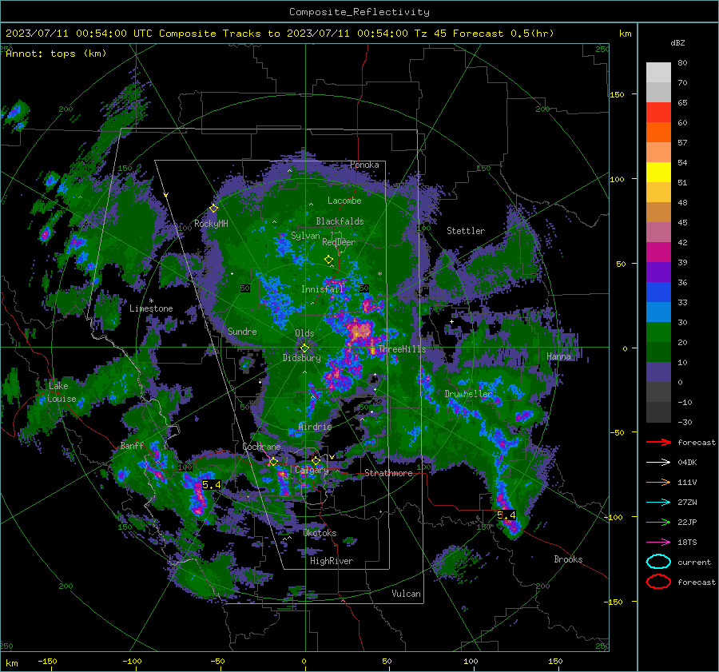
Task: Click the cyan 27ZW arrow legend icon
Action: click(x=658, y=503)
